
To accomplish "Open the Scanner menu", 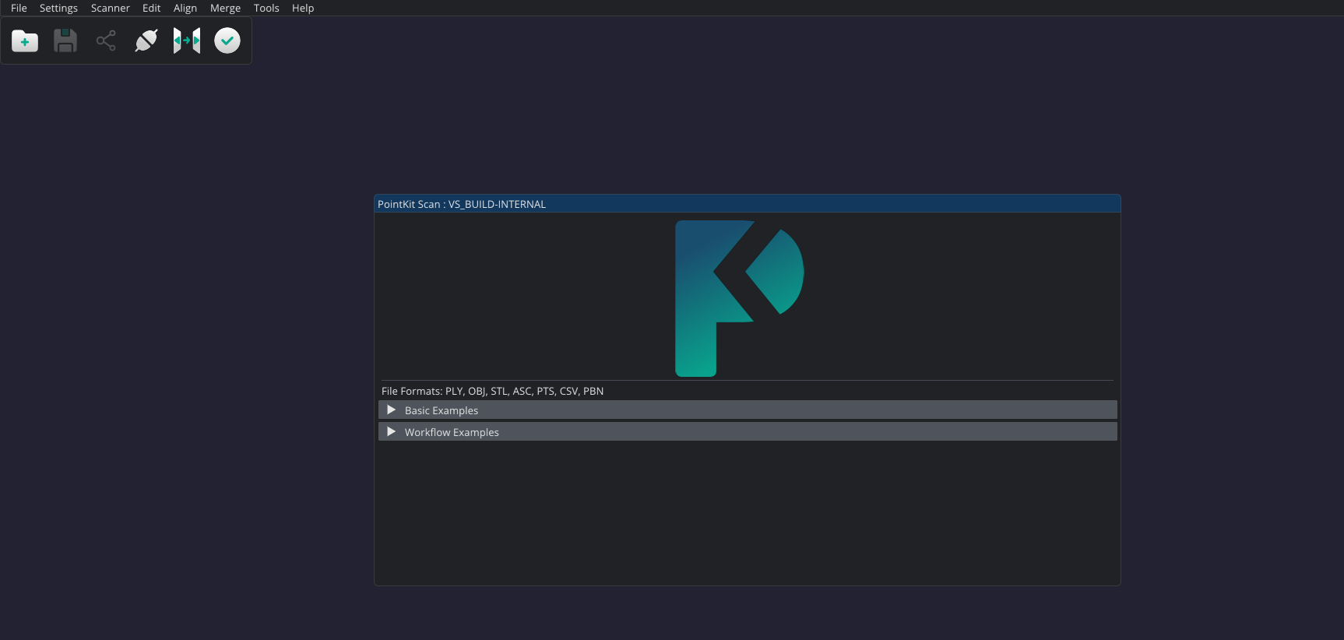I will click(110, 8).
